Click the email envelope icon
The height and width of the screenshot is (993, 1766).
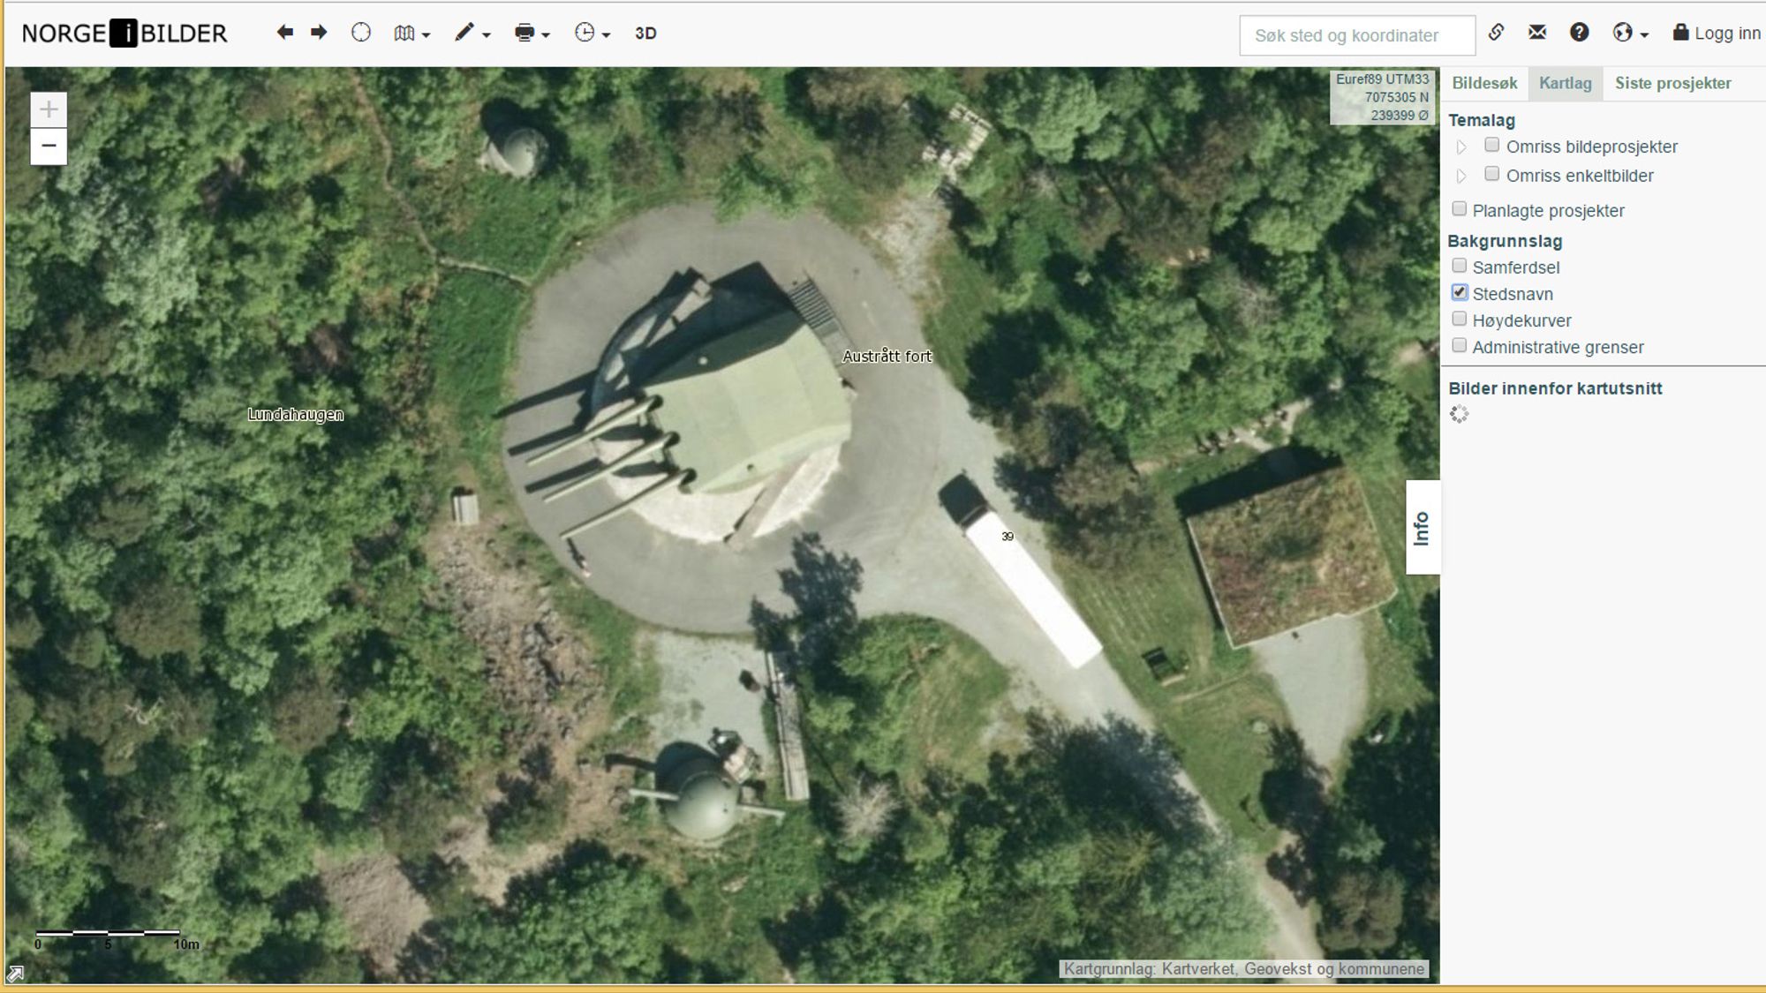(1537, 33)
